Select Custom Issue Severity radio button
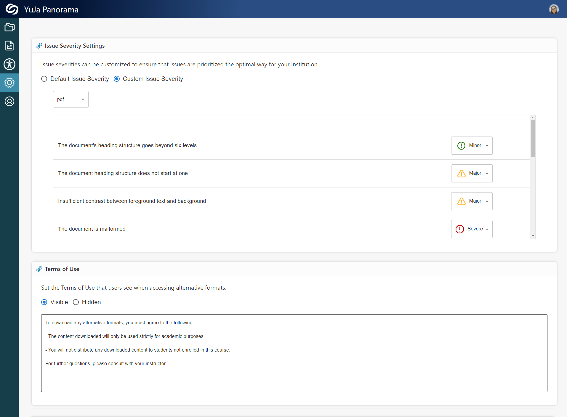The width and height of the screenshot is (567, 417). pos(117,79)
